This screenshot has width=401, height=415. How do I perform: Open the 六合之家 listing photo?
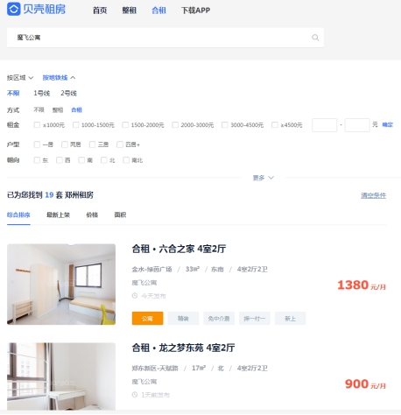pyautogui.click(x=61, y=285)
